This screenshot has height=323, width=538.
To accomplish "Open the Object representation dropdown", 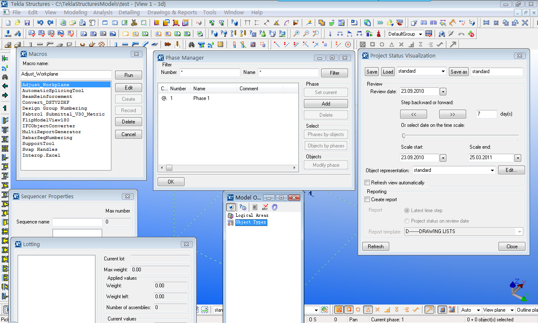I will click(493, 171).
